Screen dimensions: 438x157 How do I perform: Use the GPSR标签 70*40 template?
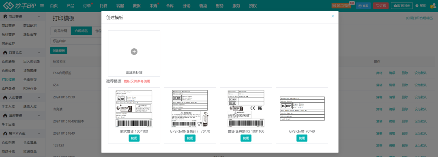tap(302, 138)
